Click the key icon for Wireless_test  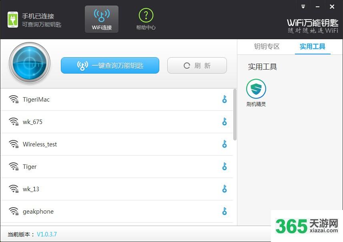(225, 144)
